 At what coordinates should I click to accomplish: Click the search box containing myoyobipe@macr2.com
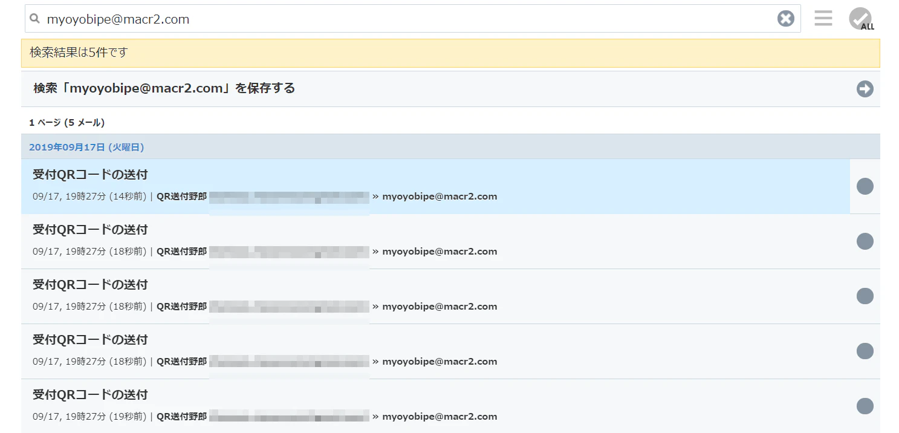(x=412, y=19)
